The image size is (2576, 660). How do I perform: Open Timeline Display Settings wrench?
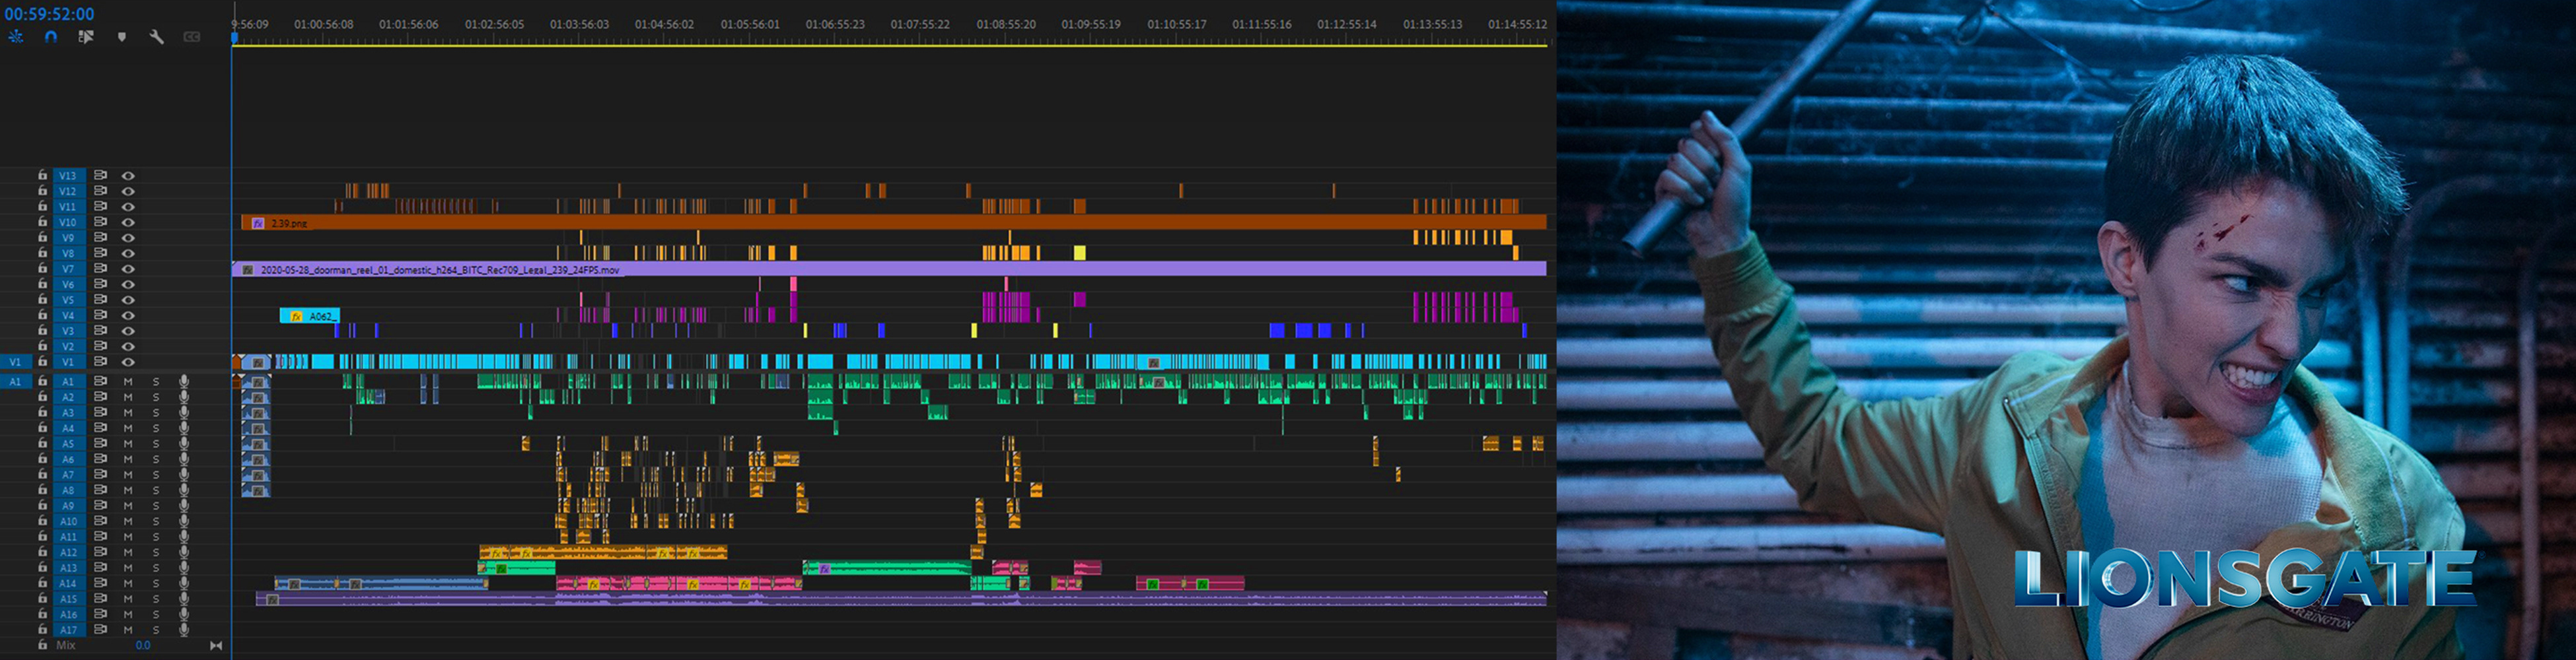click(157, 37)
